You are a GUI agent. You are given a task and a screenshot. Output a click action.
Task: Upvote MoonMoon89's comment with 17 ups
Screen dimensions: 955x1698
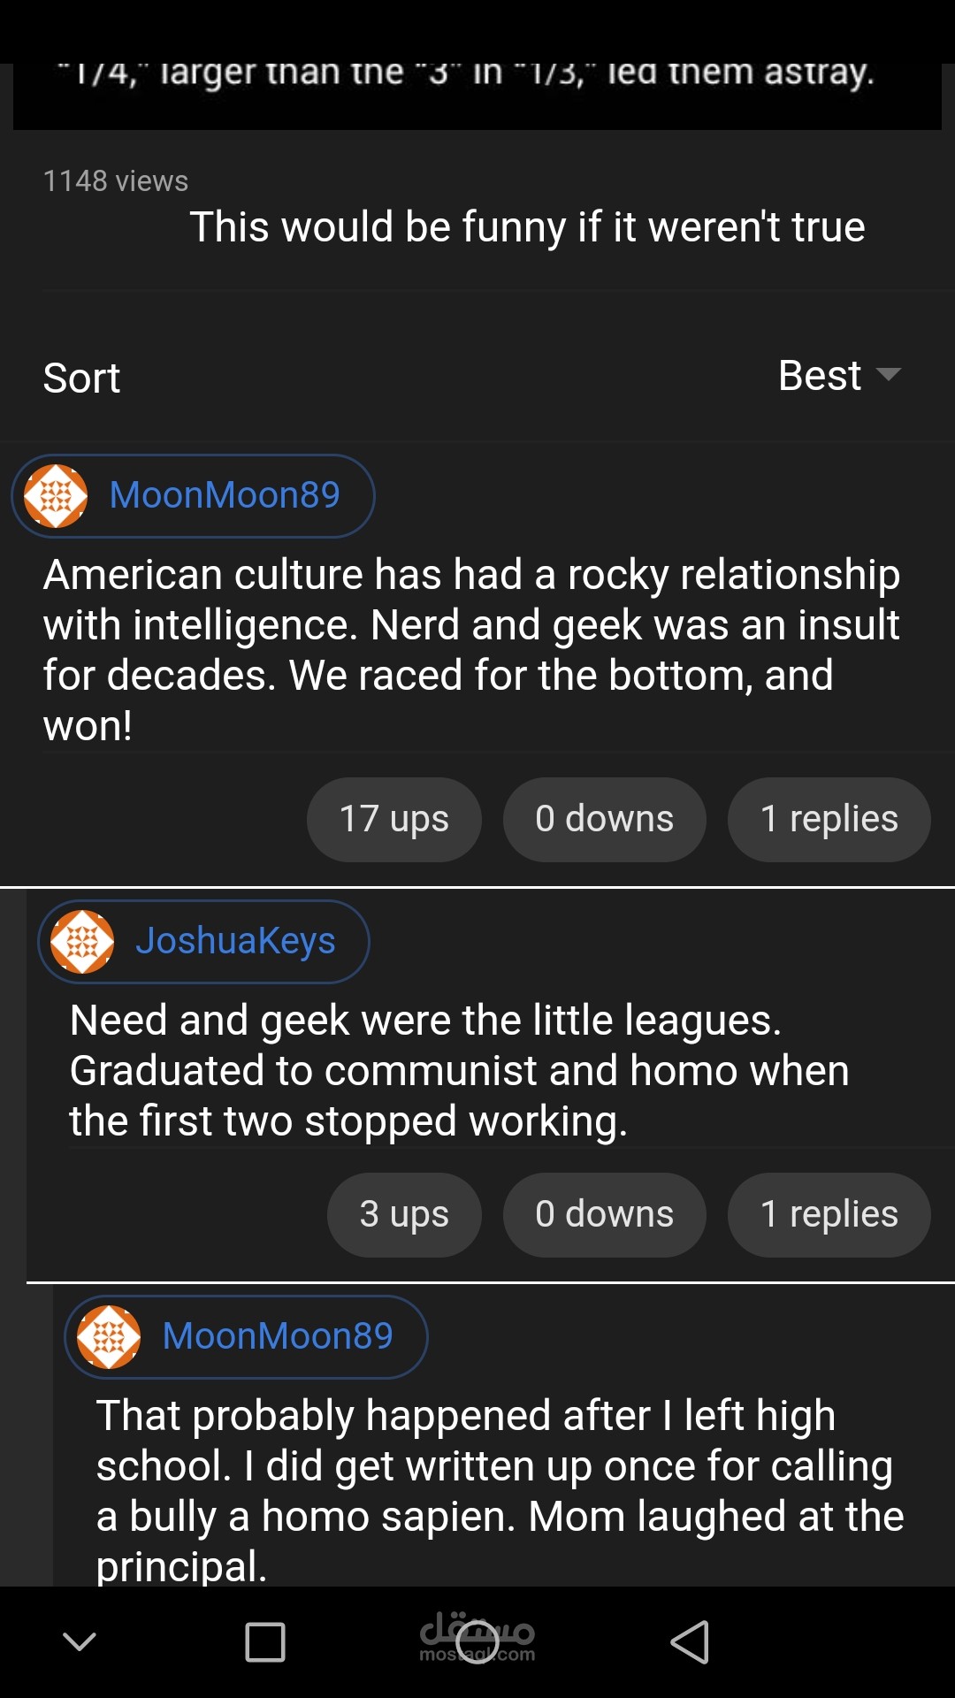click(x=394, y=819)
